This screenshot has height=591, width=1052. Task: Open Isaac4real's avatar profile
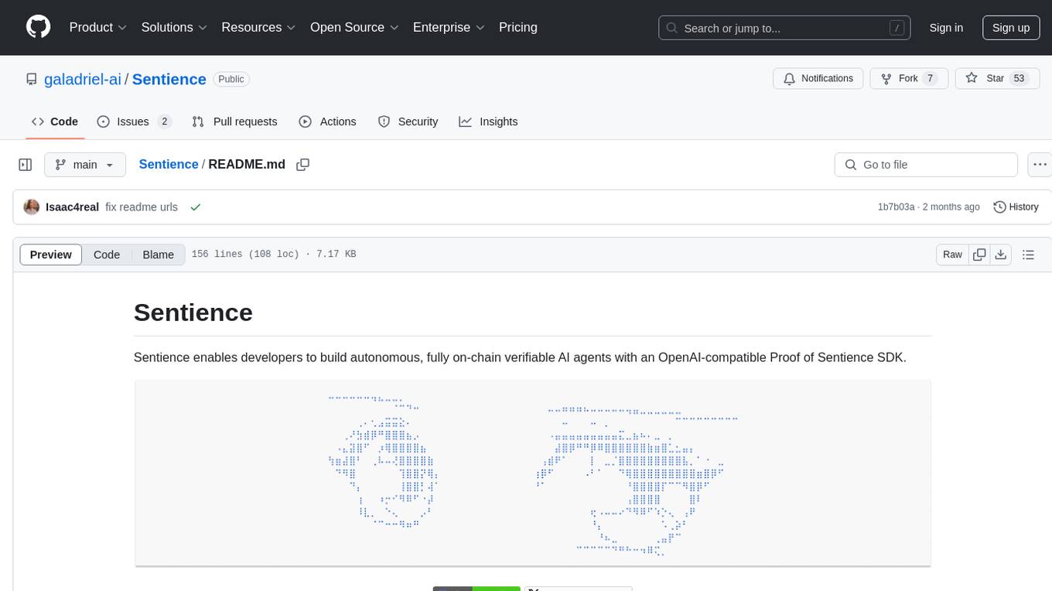pos(32,207)
